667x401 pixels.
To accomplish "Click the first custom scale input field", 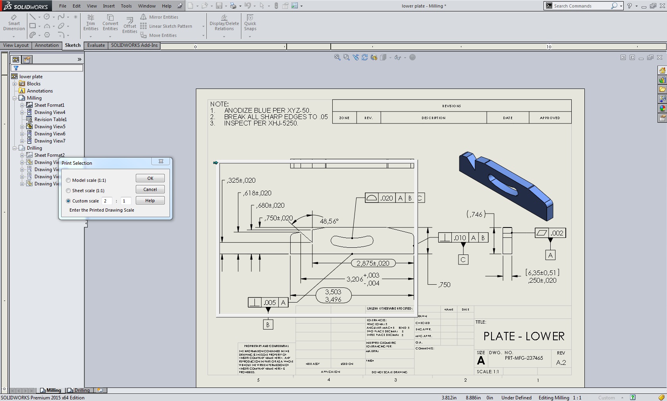I will tap(106, 201).
